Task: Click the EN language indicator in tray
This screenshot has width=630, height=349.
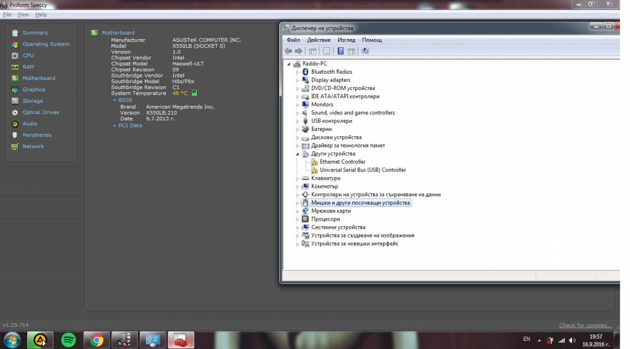Action: coord(526,340)
